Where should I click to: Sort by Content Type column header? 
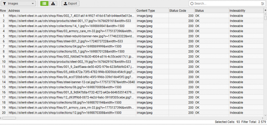click(x=152, y=11)
